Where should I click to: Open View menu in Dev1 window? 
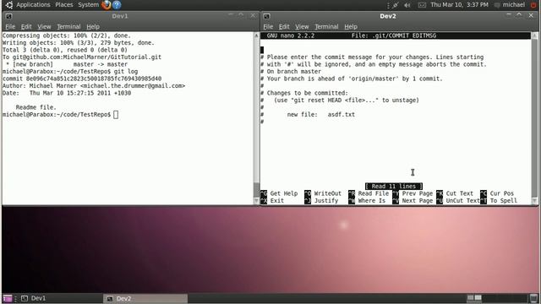coord(44,26)
